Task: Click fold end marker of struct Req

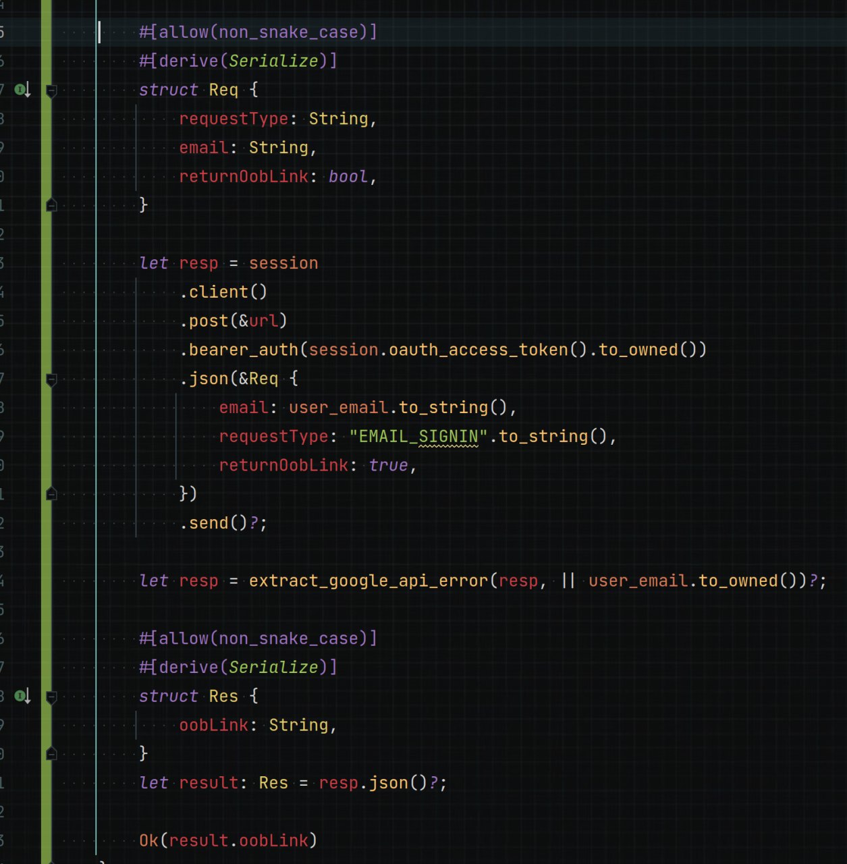Action: [51, 205]
